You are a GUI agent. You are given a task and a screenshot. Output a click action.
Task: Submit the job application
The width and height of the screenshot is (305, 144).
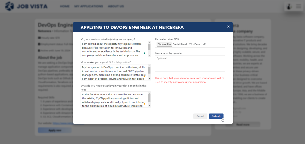[x=216, y=116]
